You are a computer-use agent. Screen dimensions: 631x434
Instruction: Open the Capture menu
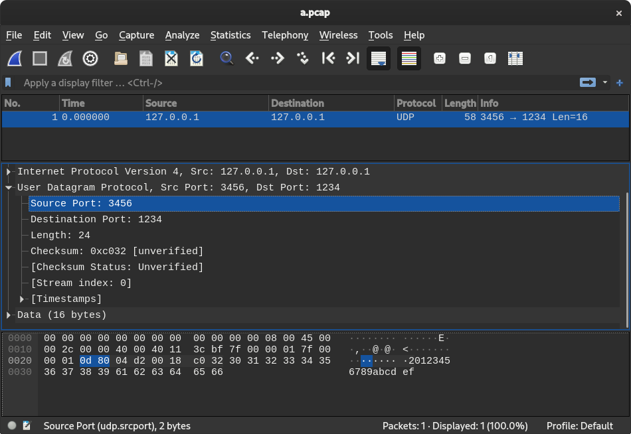click(136, 35)
